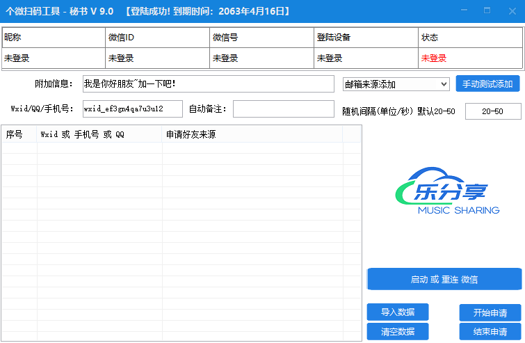
Task: Start requests with 开始申请 button
Action: (x=490, y=312)
